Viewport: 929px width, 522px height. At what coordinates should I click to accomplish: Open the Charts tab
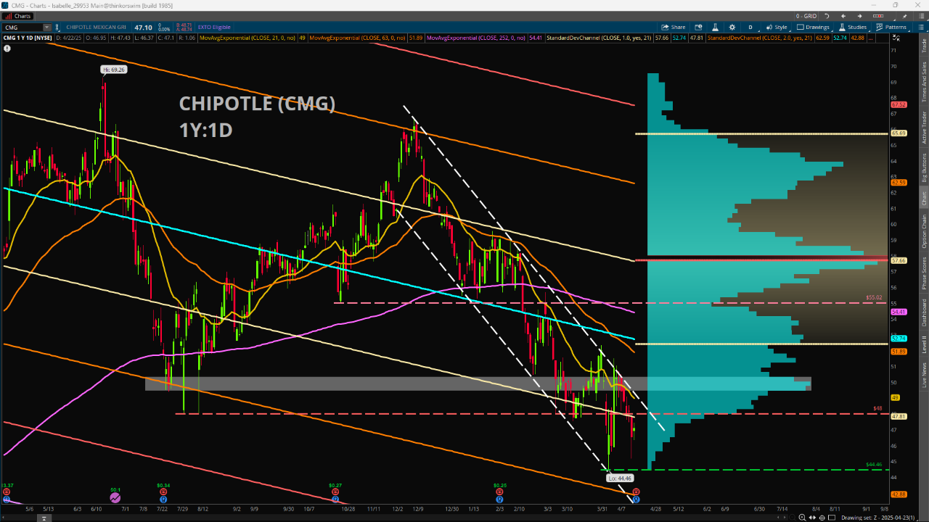19,16
